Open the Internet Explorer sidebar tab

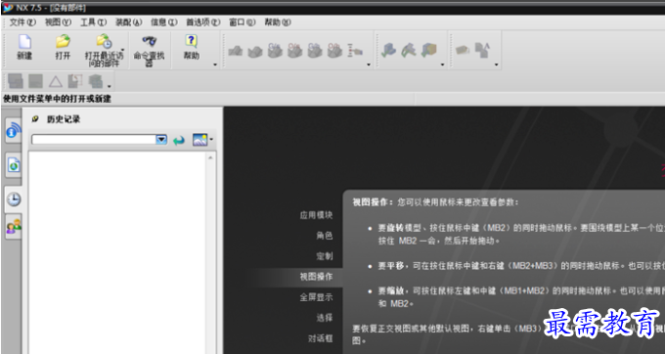(14, 165)
